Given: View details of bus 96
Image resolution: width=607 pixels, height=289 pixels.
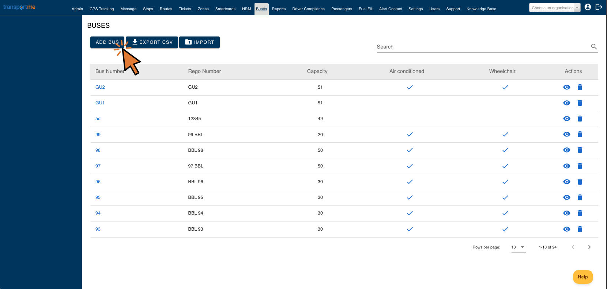Looking at the screenshot, I should point(567,182).
